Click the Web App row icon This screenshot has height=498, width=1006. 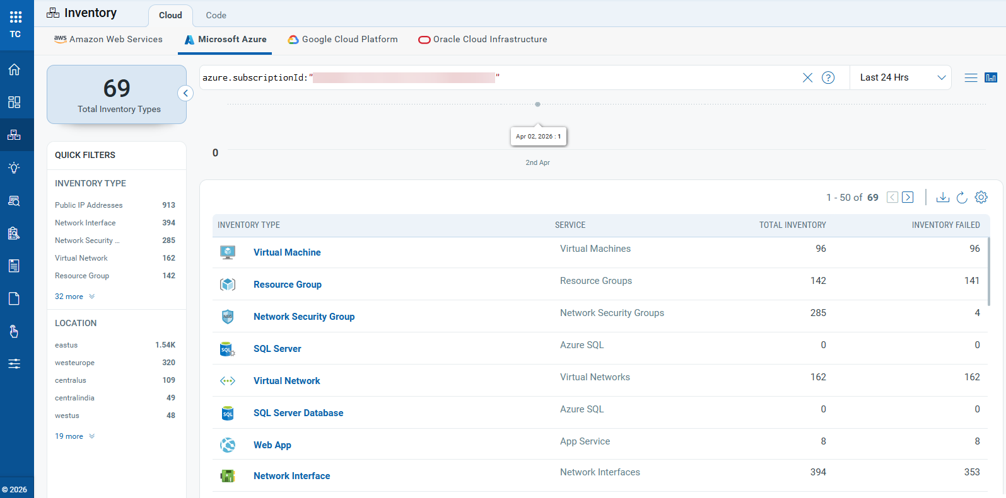pos(228,445)
